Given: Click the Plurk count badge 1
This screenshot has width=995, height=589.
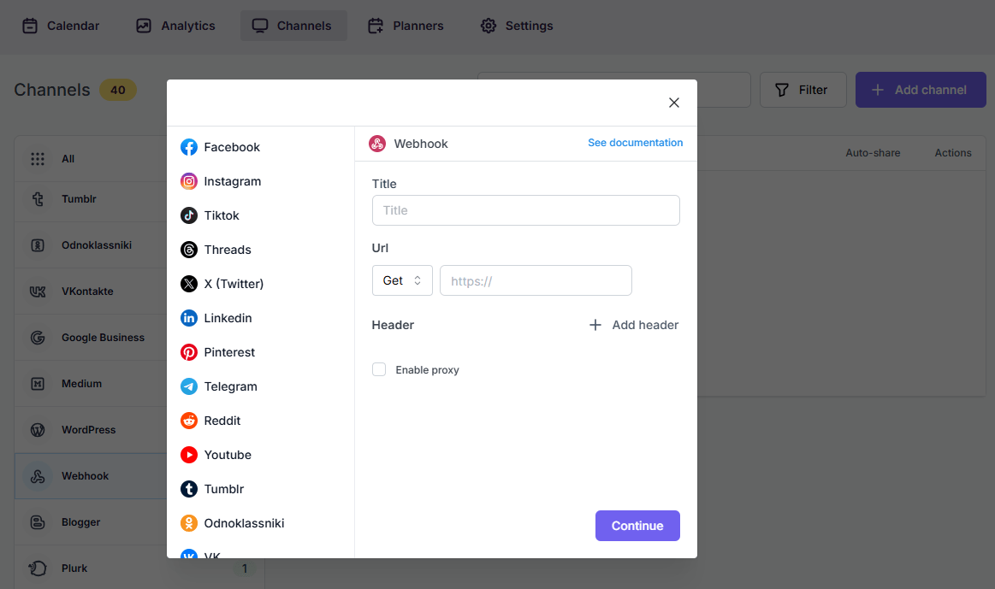Looking at the screenshot, I should [x=245, y=568].
